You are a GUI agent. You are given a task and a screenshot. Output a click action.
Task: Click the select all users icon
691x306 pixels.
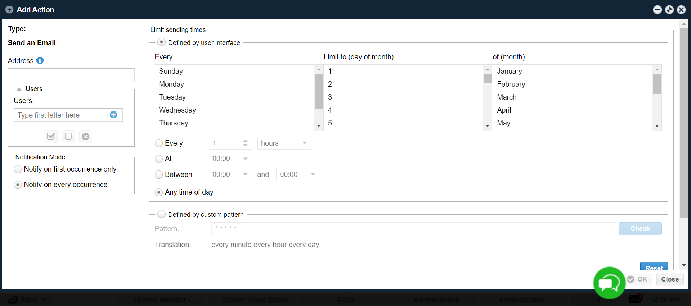(51, 136)
